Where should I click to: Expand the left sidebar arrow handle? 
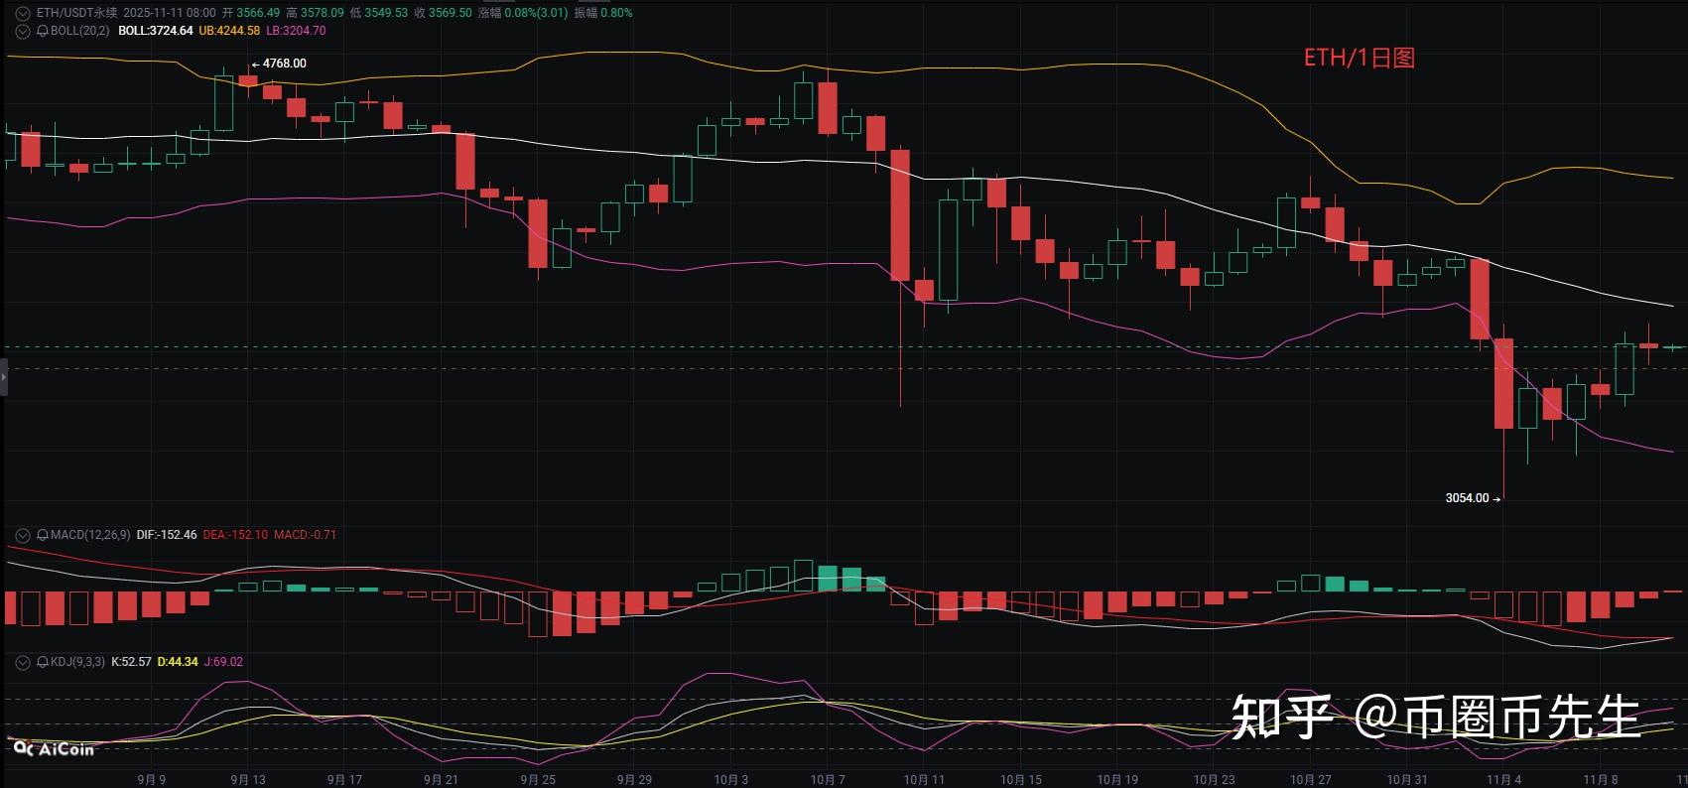pyautogui.click(x=3, y=378)
